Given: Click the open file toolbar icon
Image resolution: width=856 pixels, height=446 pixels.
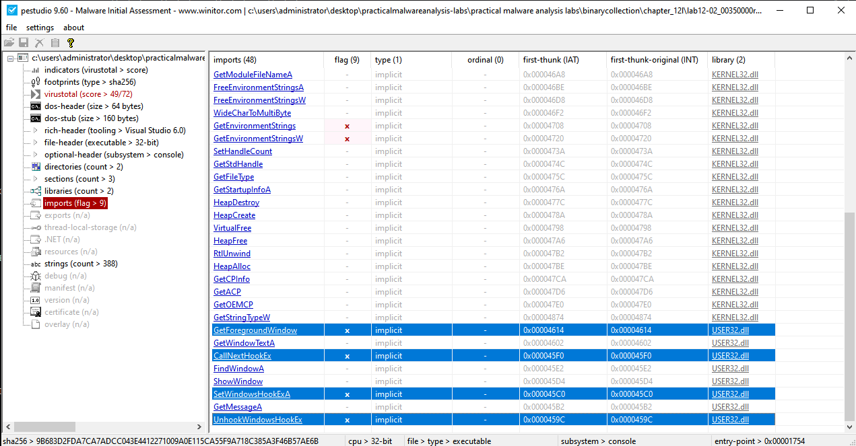Looking at the screenshot, I should coord(9,42).
